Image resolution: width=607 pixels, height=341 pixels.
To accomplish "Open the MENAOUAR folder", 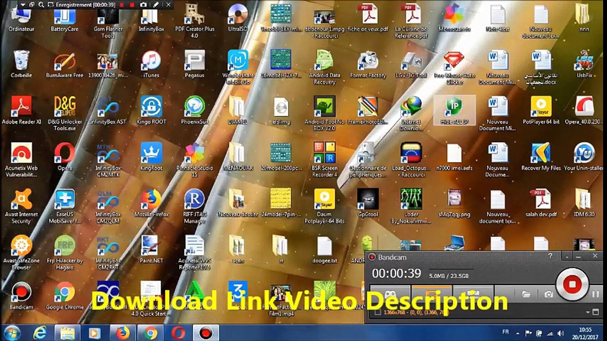I will (x=238, y=157).
